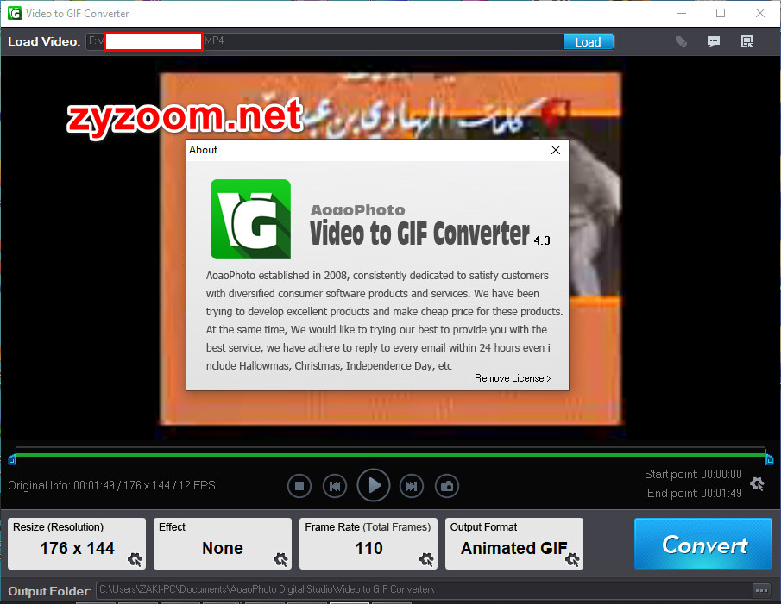Open Effect settings gear

pos(281,559)
